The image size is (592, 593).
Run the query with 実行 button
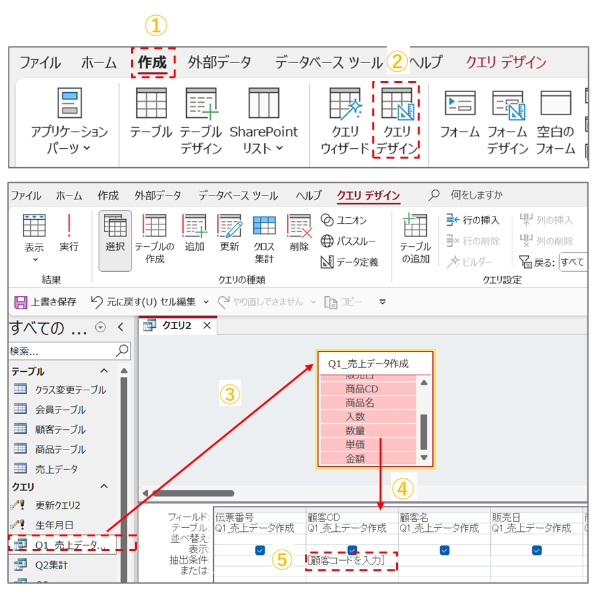click(69, 234)
